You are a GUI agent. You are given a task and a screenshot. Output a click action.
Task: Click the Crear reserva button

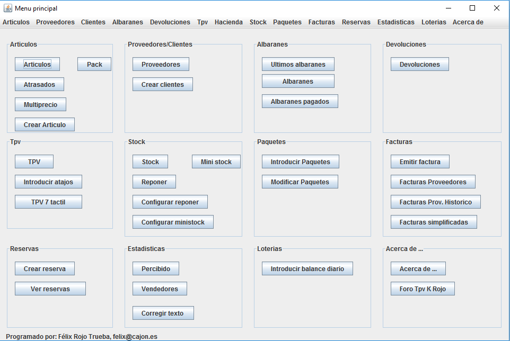[45, 269]
